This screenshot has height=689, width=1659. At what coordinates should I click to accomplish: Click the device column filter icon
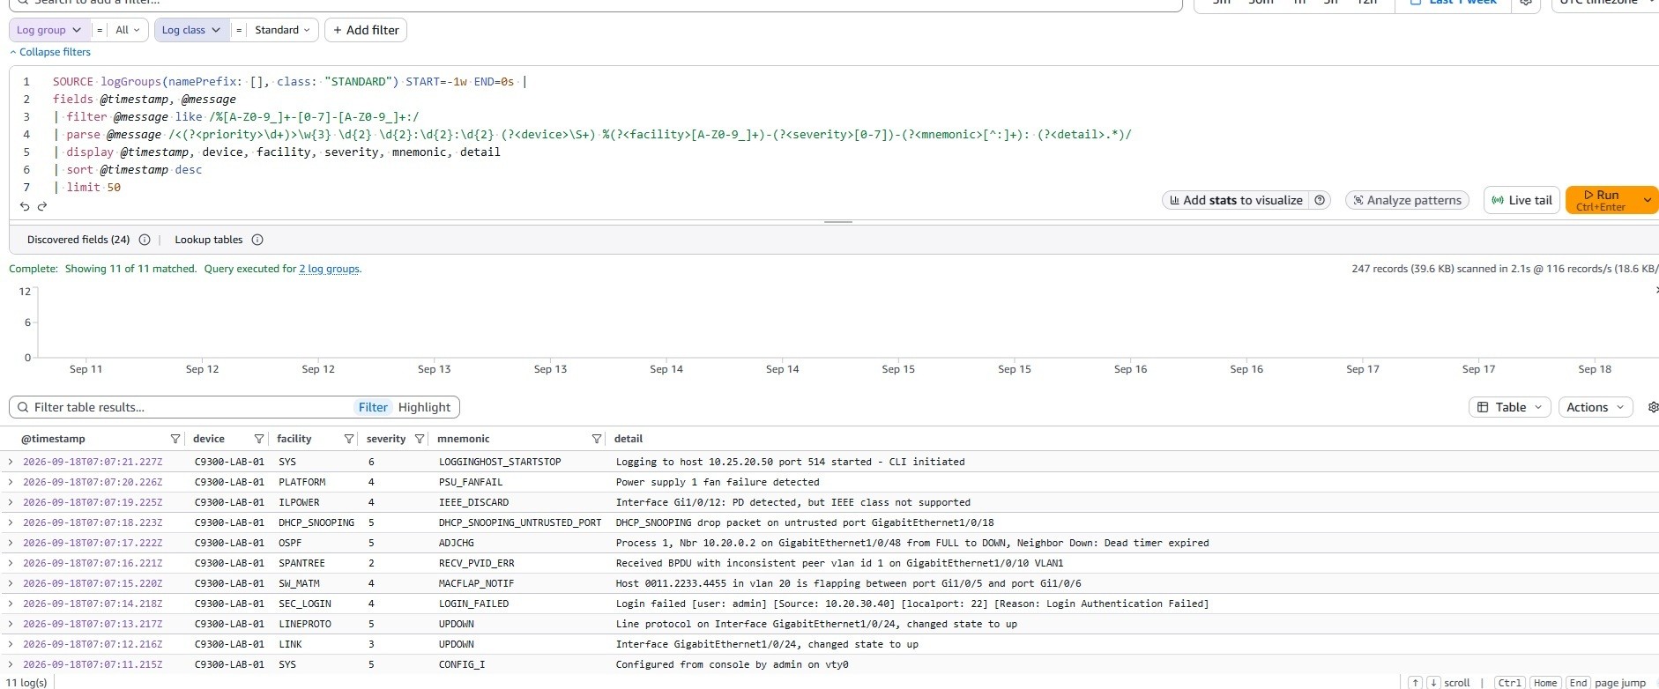click(x=259, y=439)
